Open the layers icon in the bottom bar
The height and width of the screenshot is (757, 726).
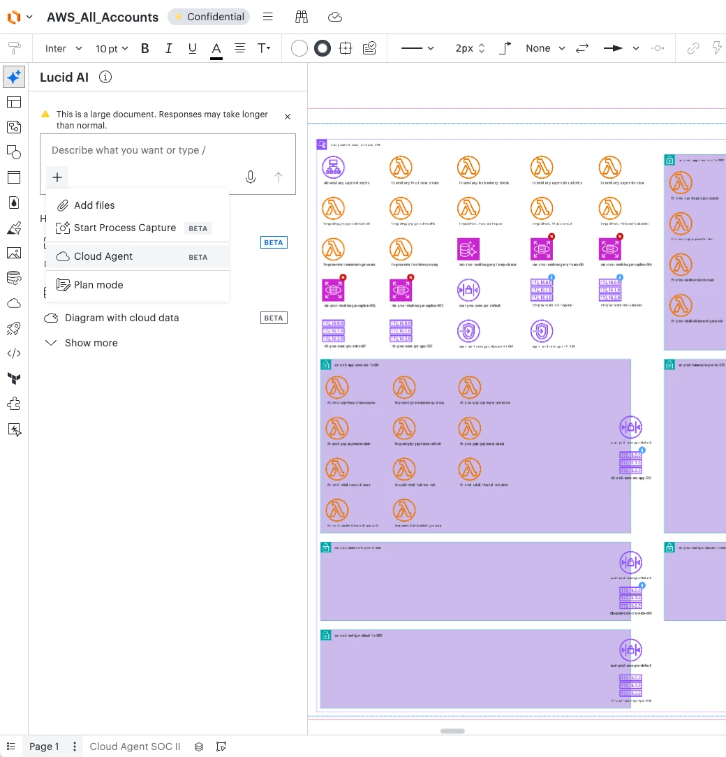pyautogui.click(x=199, y=747)
